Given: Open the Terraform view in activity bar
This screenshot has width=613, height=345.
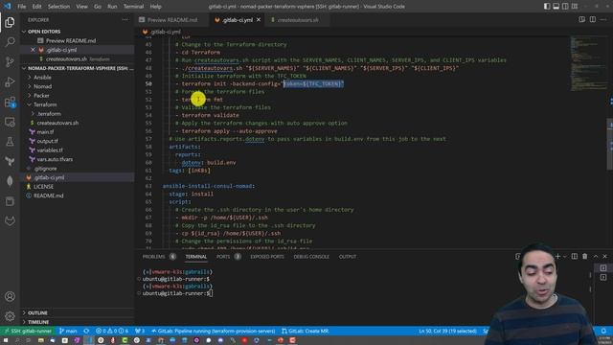Looking at the screenshot, I should pos(10,161).
